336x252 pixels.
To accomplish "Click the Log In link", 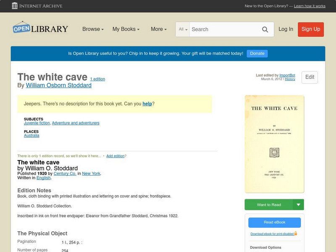I will point(286,29).
